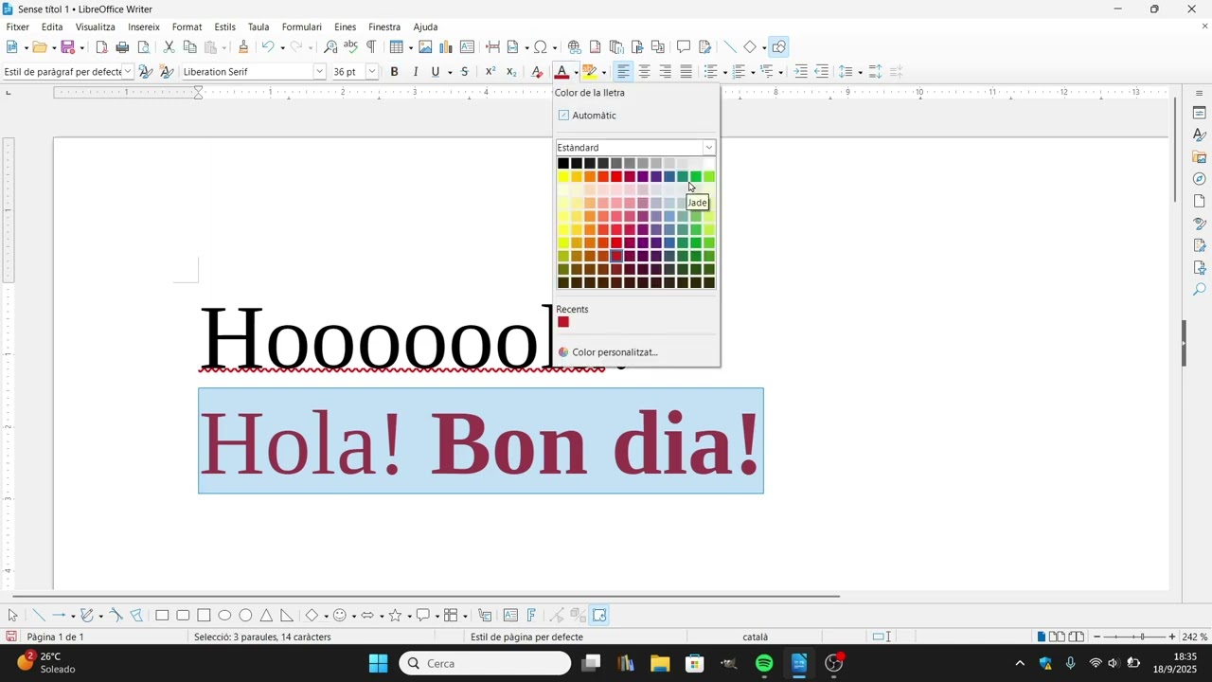1212x682 pixels.
Task: Open the Edita menu
Action: pyautogui.click(x=52, y=27)
